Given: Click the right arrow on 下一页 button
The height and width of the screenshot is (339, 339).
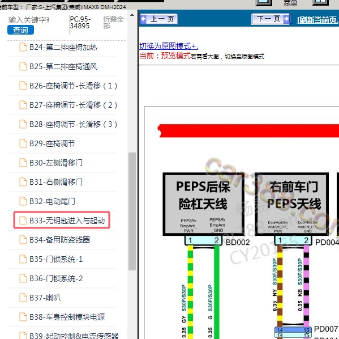Looking at the screenshot, I should pos(286,19).
